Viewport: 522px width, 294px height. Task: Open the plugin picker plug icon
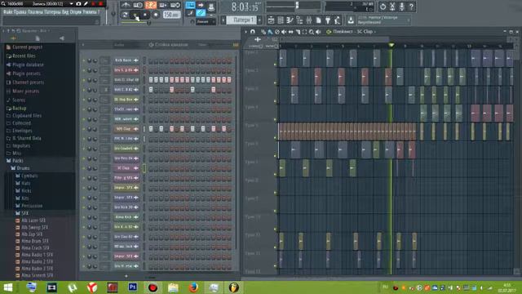328,20
